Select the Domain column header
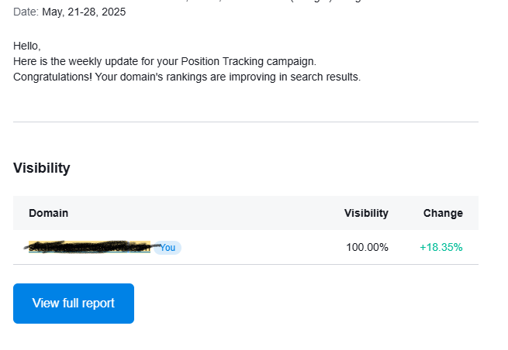 49,213
